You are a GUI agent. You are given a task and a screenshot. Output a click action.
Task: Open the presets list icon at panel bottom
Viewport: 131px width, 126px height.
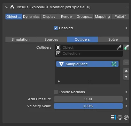(x=113, y=117)
